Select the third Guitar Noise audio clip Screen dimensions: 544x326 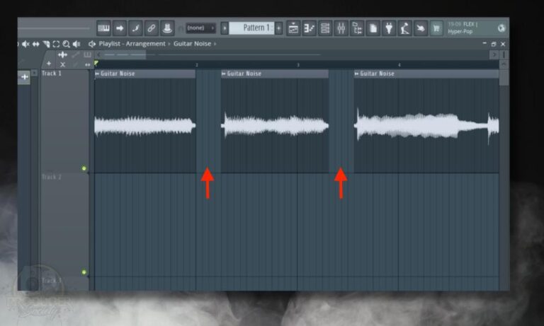(x=426, y=121)
